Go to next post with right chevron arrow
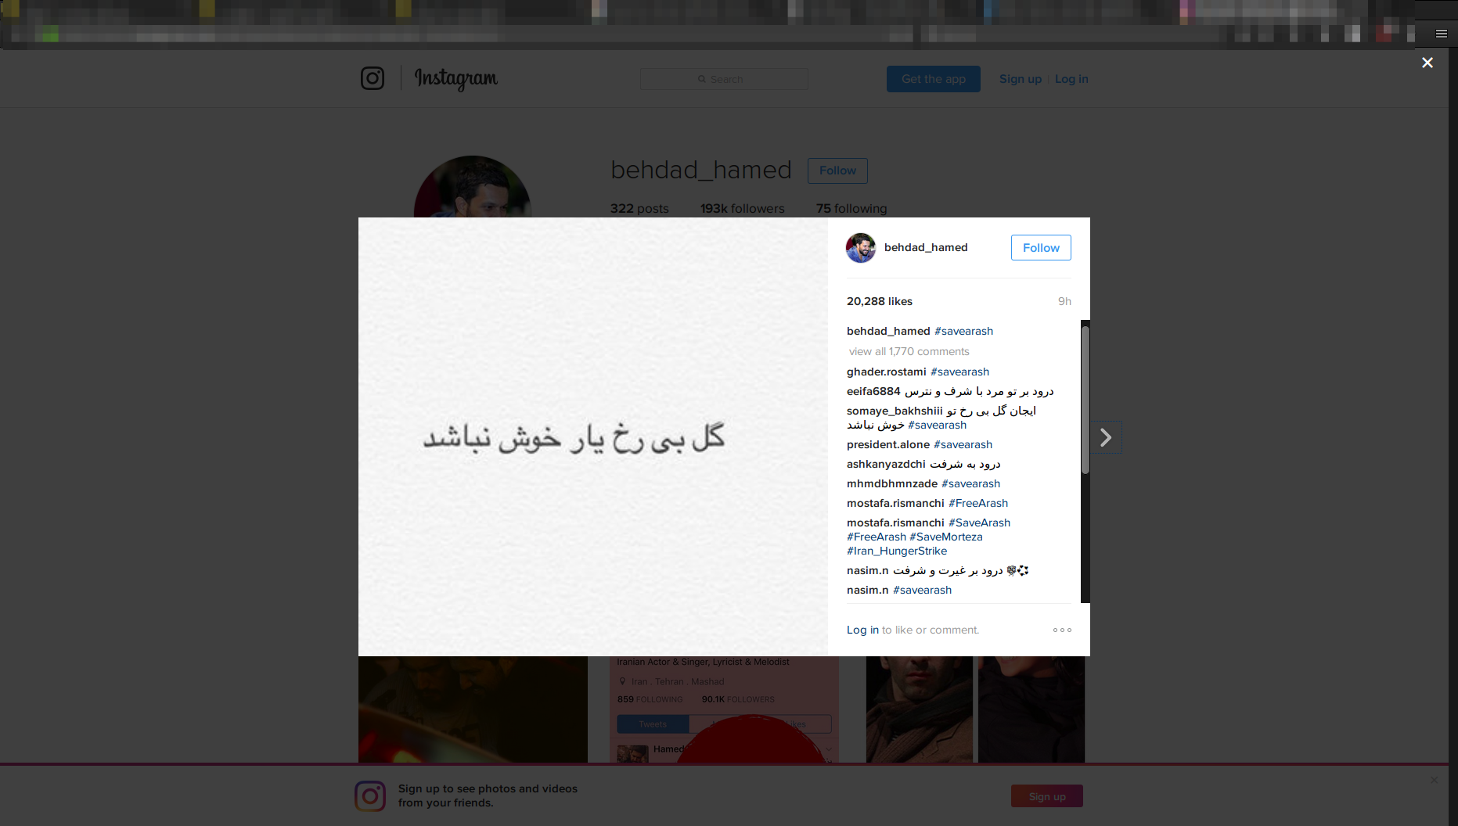1458x826 pixels. [1106, 437]
